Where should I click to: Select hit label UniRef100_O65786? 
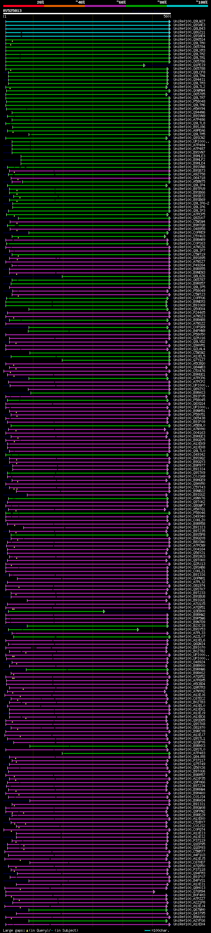click(x=189, y=62)
